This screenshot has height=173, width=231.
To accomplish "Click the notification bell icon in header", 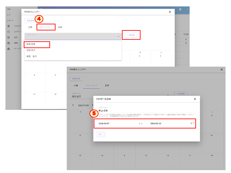I will (180, 9).
